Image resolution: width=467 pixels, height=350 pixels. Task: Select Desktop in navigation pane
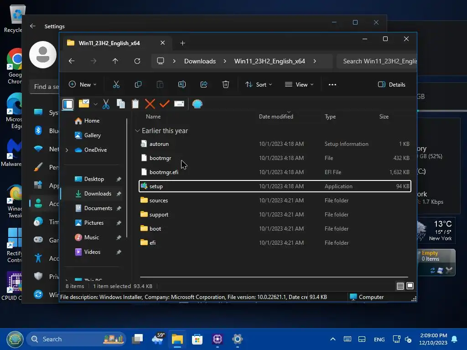pyautogui.click(x=94, y=179)
